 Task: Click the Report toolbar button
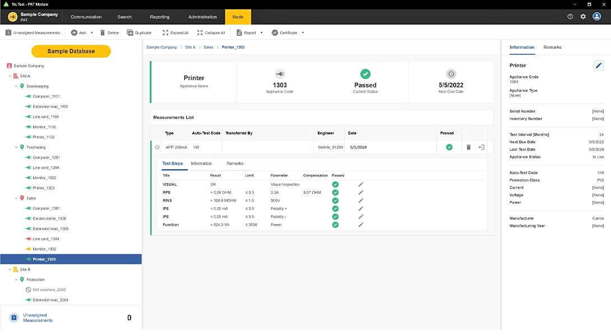(246, 32)
